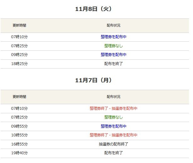Viewport: 193px width, 163px height.
Task: Click green 整理券なし status at 07時25分 November 8
Action: 113,46
